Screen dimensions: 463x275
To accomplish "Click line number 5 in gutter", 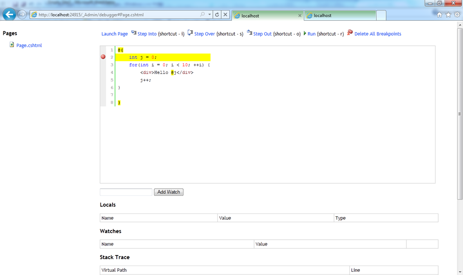I will pyautogui.click(x=112, y=80).
